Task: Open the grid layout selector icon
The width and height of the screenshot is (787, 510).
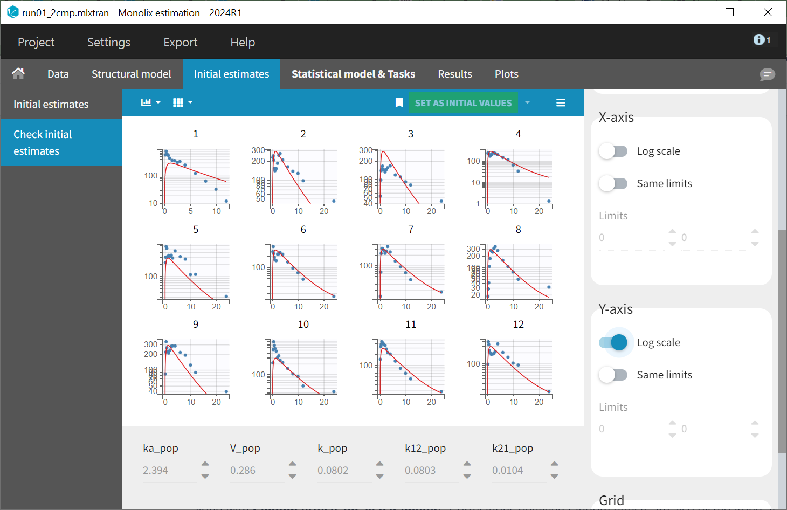Action: click(x=182, y=102)
